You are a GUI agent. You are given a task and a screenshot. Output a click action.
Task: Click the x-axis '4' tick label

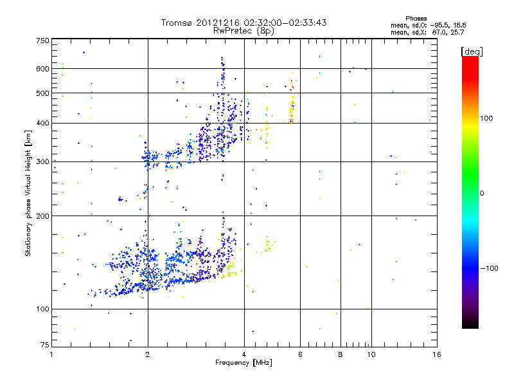[x=244, y=354]
